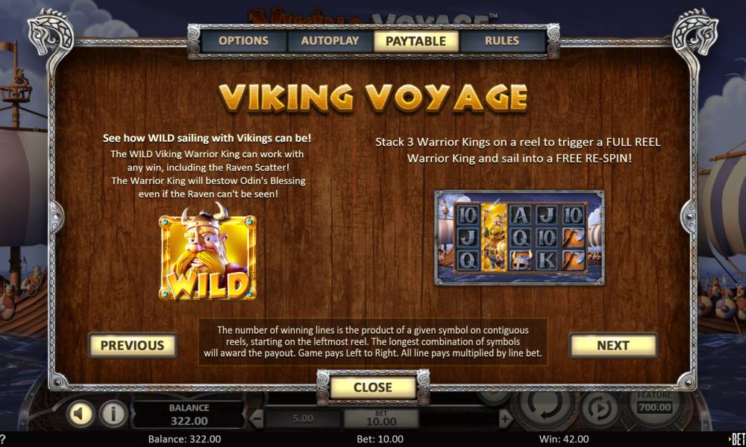Click the autoplay circular play icon
This screenshot has width=746, height=447.
[600, 408]
